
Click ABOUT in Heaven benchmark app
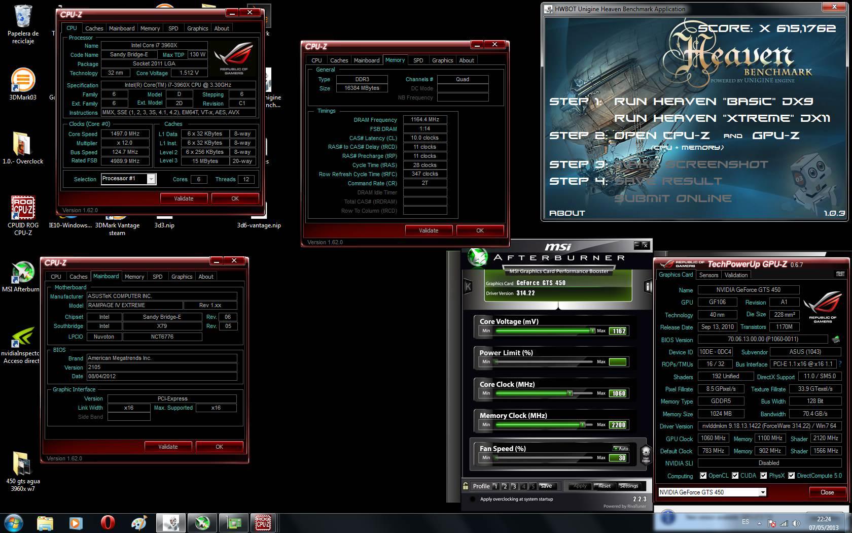pos(567,213)
